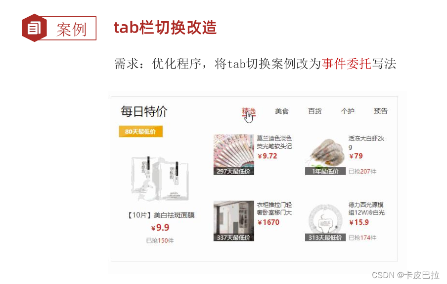Select the 精选 tab
447x284 pixels.
(x=249, y=111)
